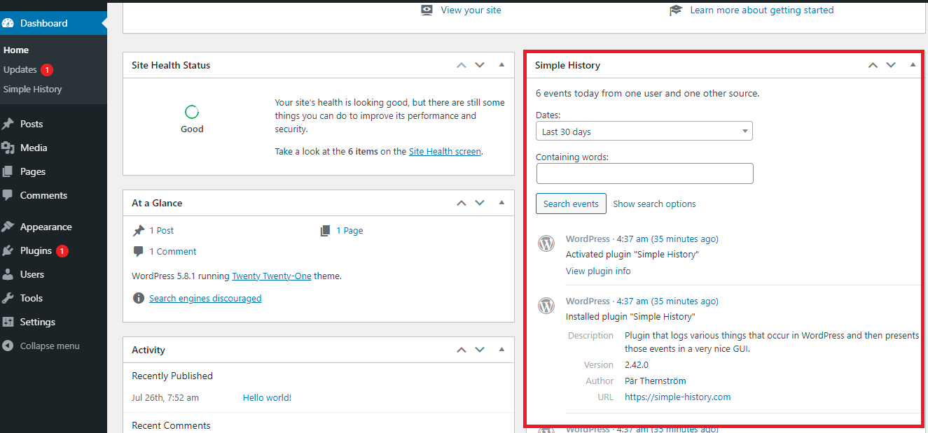928x433 pixels.
Task: Open Simple History in the sidebar submenu
Action: point(32,89)
